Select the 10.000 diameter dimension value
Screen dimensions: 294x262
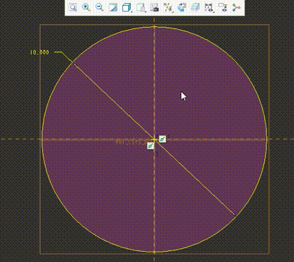pyautogui.click(x=39, y=52)
